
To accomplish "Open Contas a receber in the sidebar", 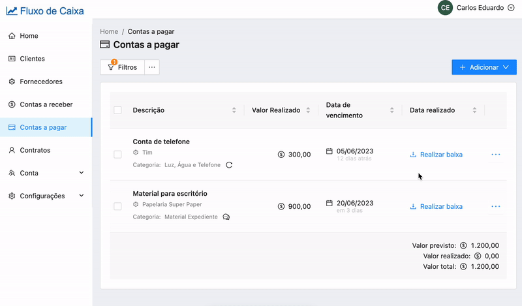I will point(46,104).
